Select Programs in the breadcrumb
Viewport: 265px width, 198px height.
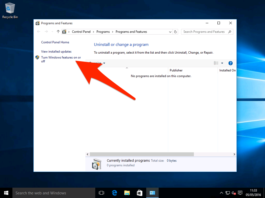[x=103, y=32]
